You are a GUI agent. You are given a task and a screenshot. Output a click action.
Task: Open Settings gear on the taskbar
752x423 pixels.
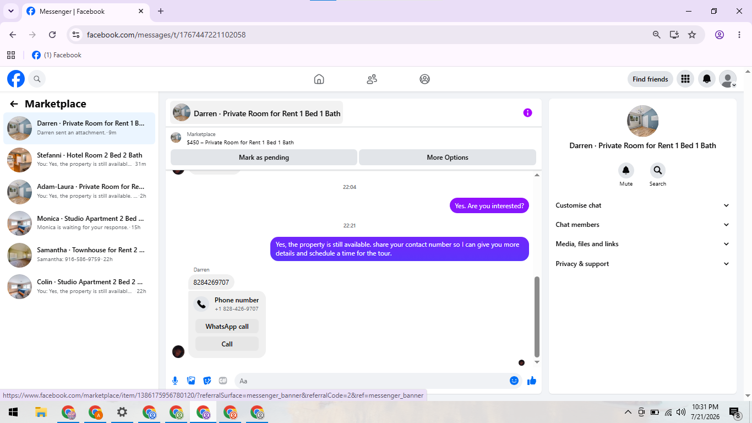122,412
